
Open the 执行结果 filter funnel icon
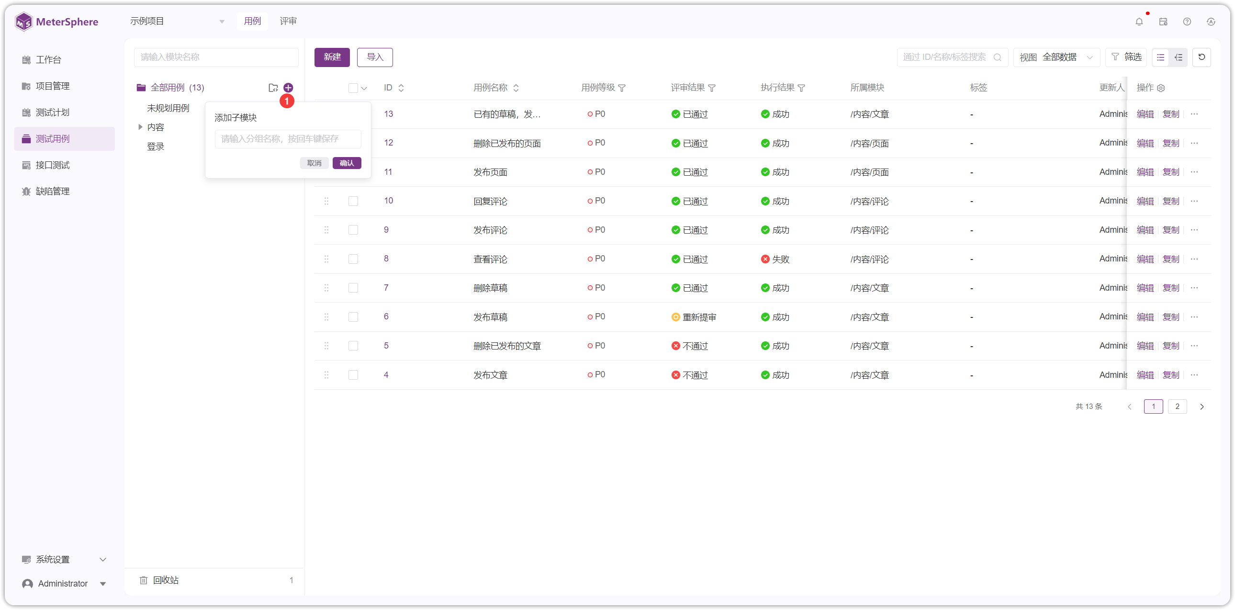[801, 88]
